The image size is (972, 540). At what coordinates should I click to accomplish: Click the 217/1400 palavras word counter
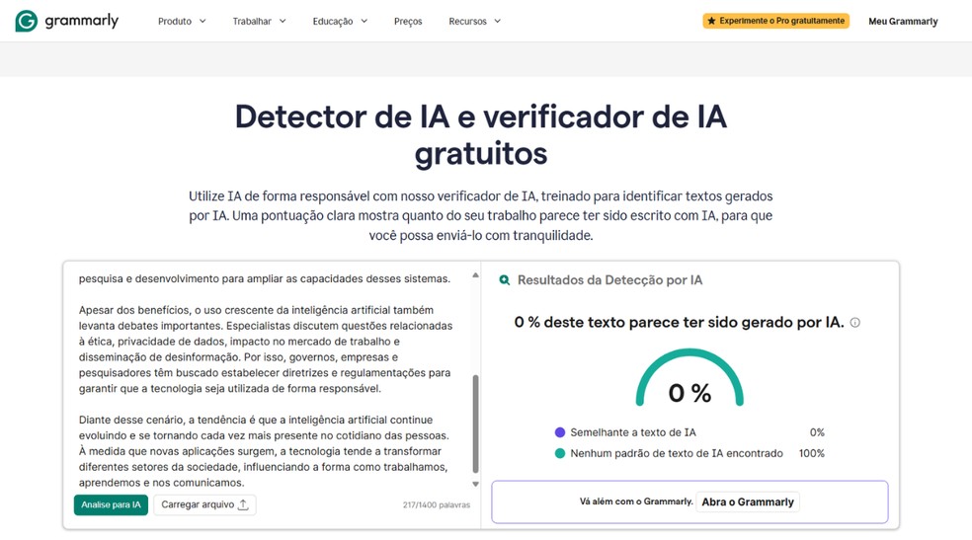tap(437, 505)
